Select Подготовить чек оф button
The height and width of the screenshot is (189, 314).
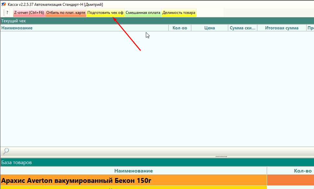[x=105, y=13]
